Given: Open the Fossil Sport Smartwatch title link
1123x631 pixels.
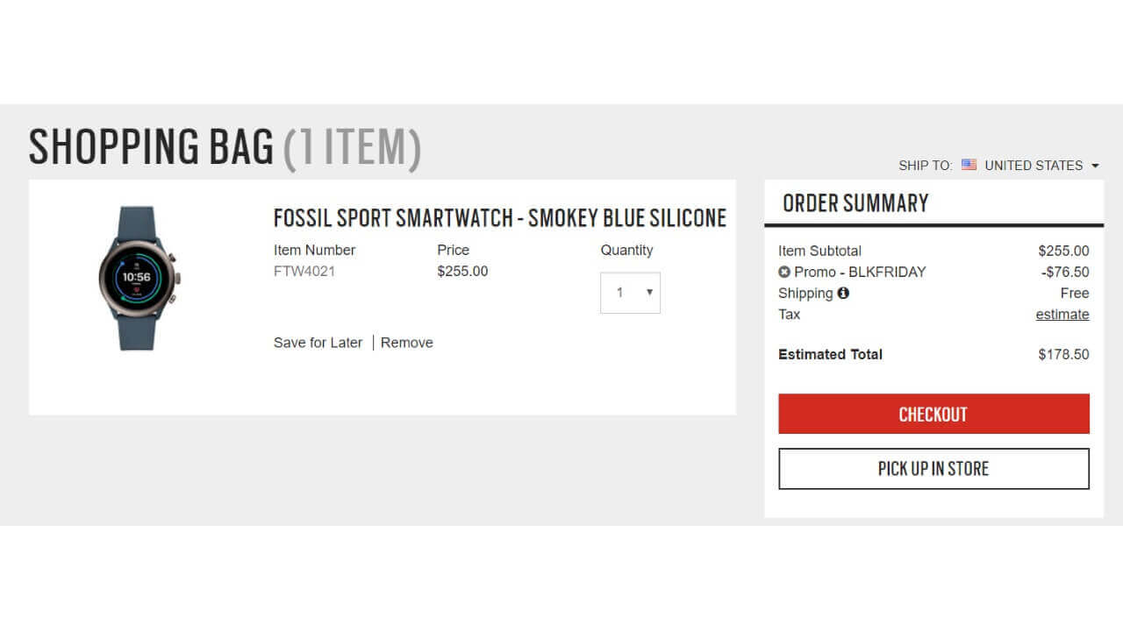Looking at the screenshot, I should coord(500,217).
